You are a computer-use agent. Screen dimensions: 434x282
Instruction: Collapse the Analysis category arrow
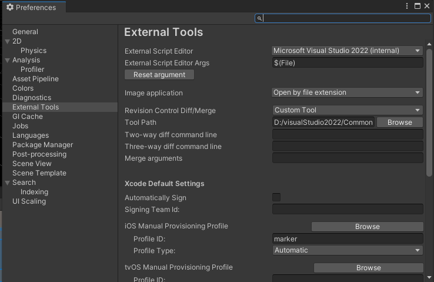coord(7,60)
